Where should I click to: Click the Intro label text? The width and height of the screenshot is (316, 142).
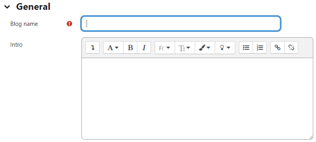16,45
